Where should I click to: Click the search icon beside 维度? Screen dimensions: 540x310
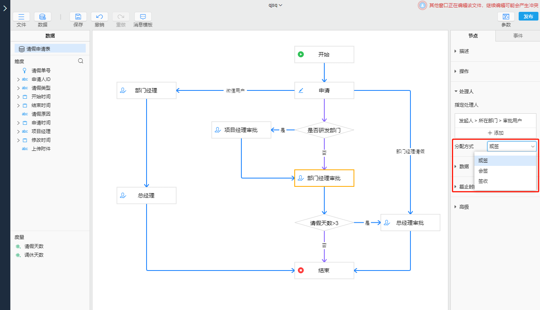click(x=81, y=61)
